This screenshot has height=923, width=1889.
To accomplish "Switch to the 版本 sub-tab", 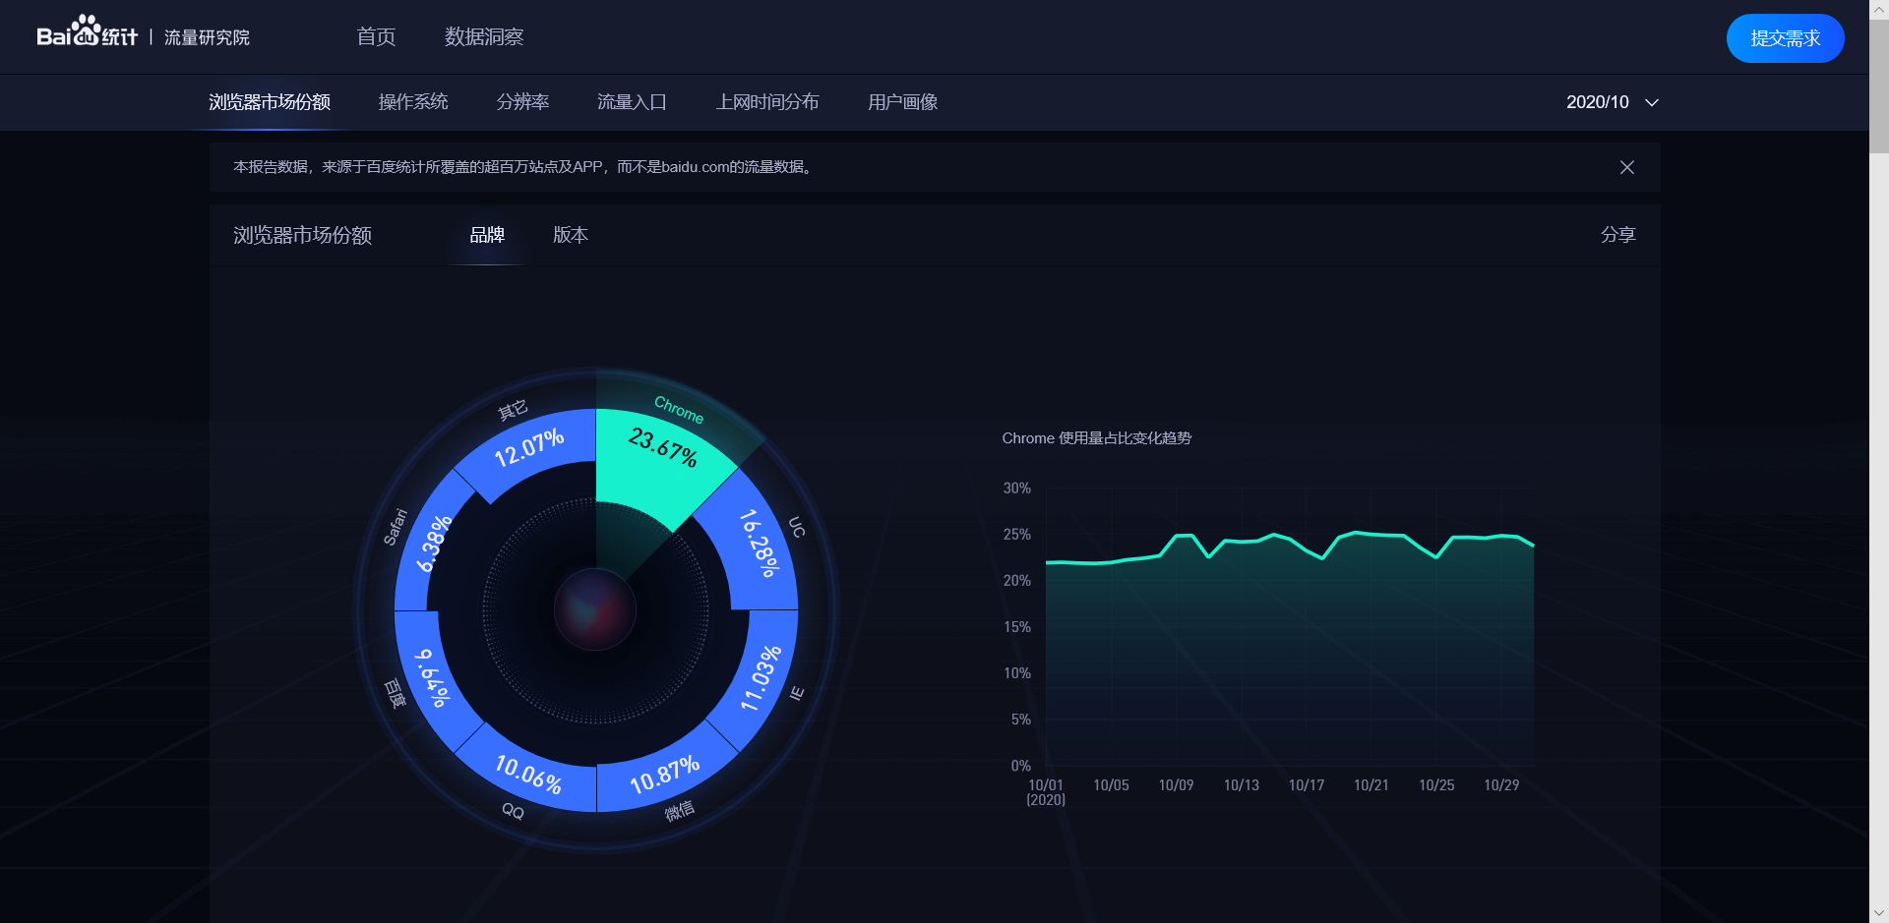I will pyautogui.click(x=571, y=235).
